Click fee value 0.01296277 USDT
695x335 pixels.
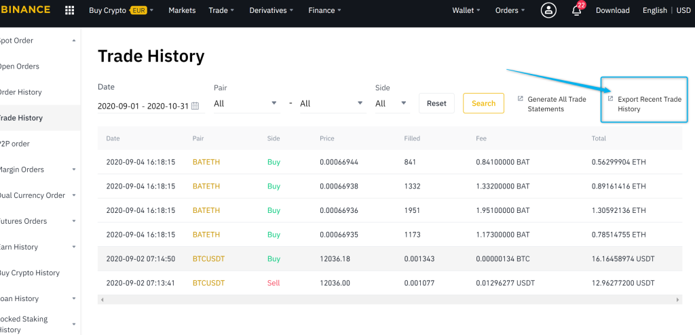click(x=505, y=283)
